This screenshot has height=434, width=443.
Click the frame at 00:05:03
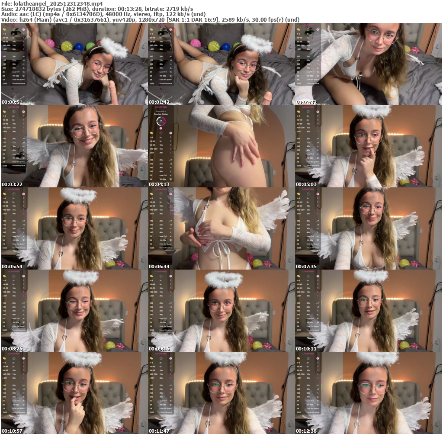368,146
